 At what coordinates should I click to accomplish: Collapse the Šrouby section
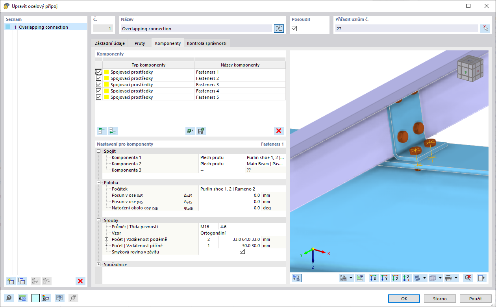tap(98, 220)
